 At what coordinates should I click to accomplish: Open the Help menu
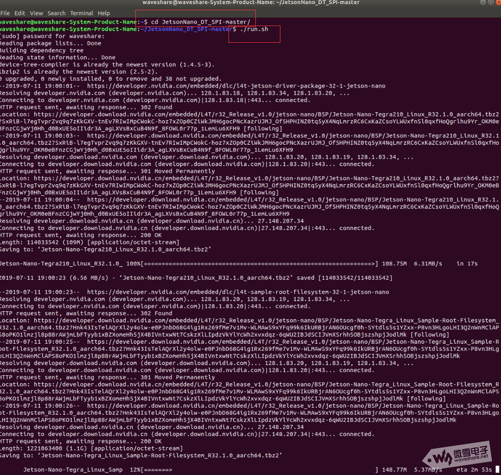click(x=104, y=13)
